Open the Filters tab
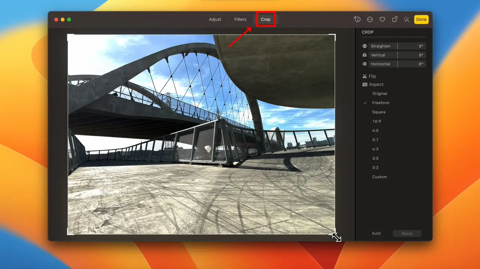The image size is (480, 269). tap(240, 19)
